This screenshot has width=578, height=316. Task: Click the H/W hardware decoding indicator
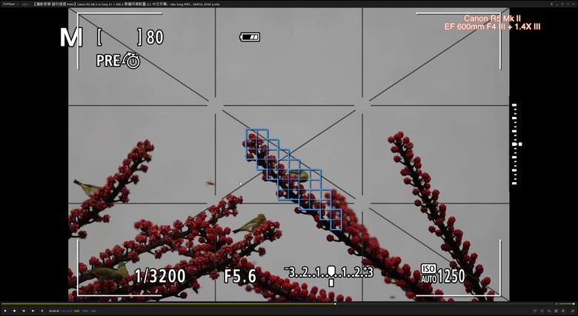tap(76, 311)
